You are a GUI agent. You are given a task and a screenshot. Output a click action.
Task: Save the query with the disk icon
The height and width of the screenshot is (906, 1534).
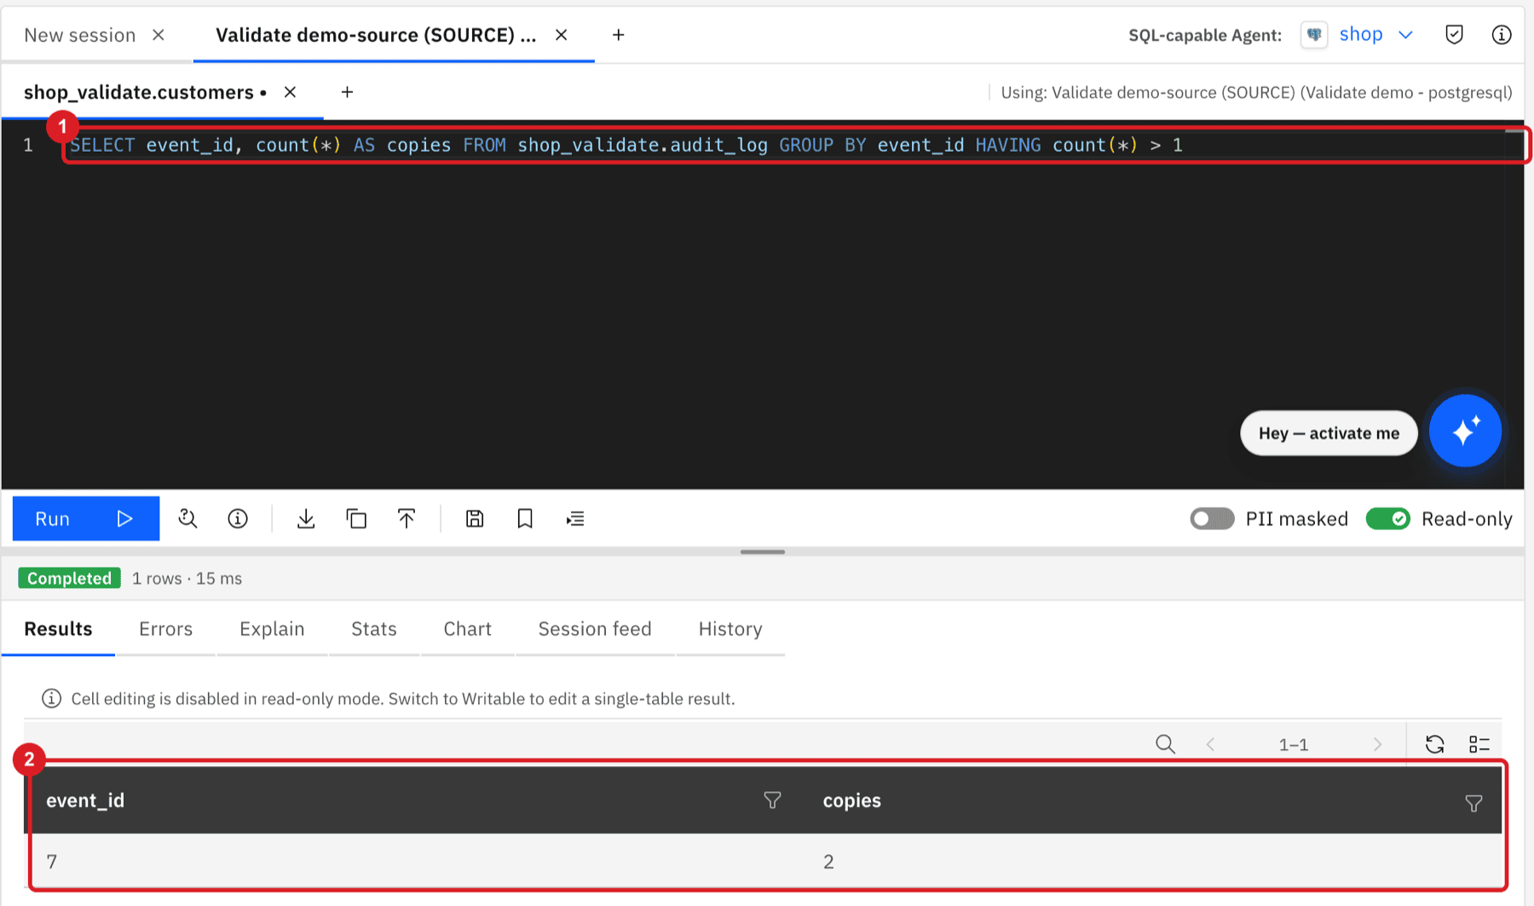pyautogui.click(x=475, y=518)
